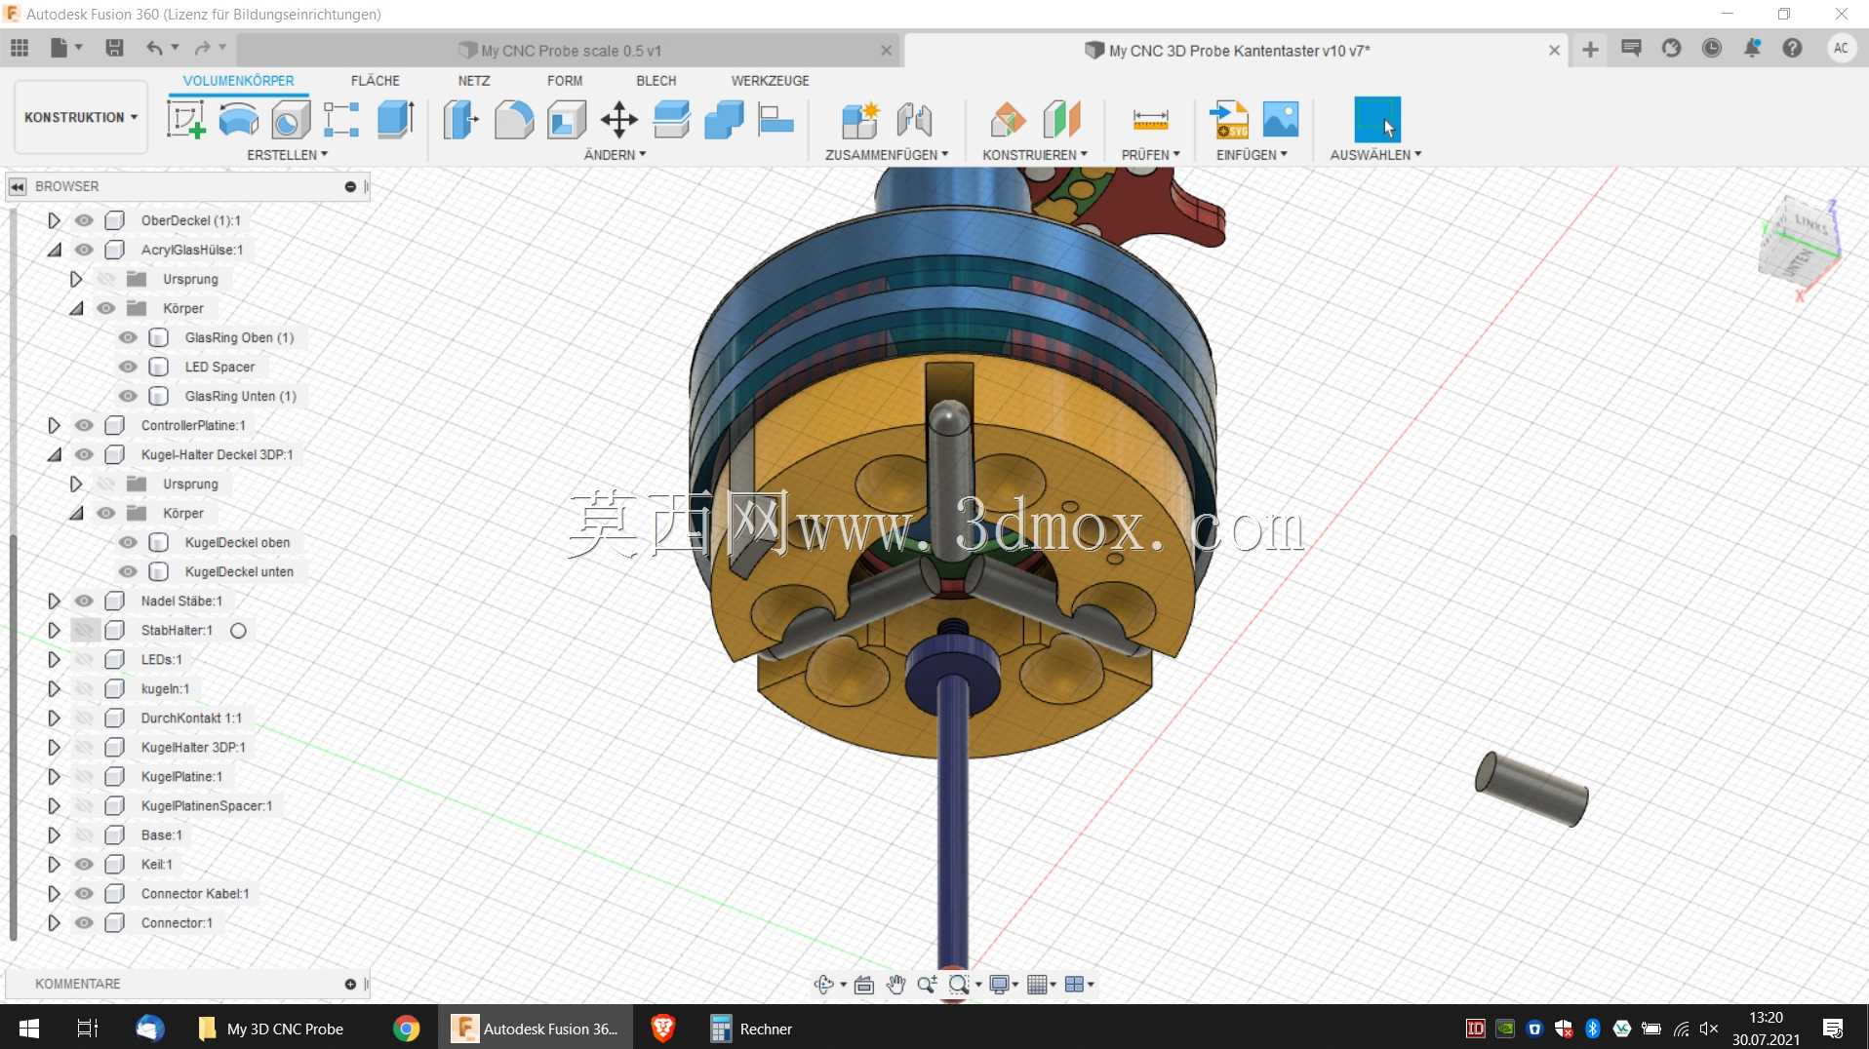Viewport: 1869px width, 1049px height.
Task: Select the Shell tool icon
Action: (567, 119)
